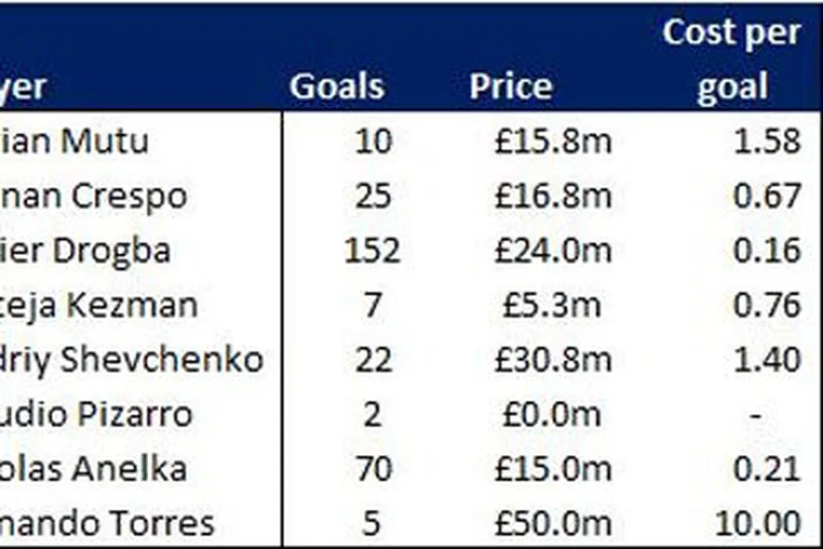Click the Kezman player name cell

click(x=99, y=305)
